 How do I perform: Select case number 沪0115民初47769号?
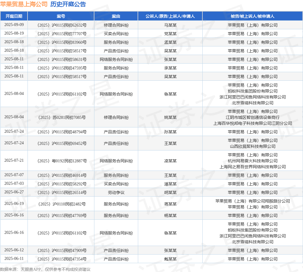click(62, 216)
